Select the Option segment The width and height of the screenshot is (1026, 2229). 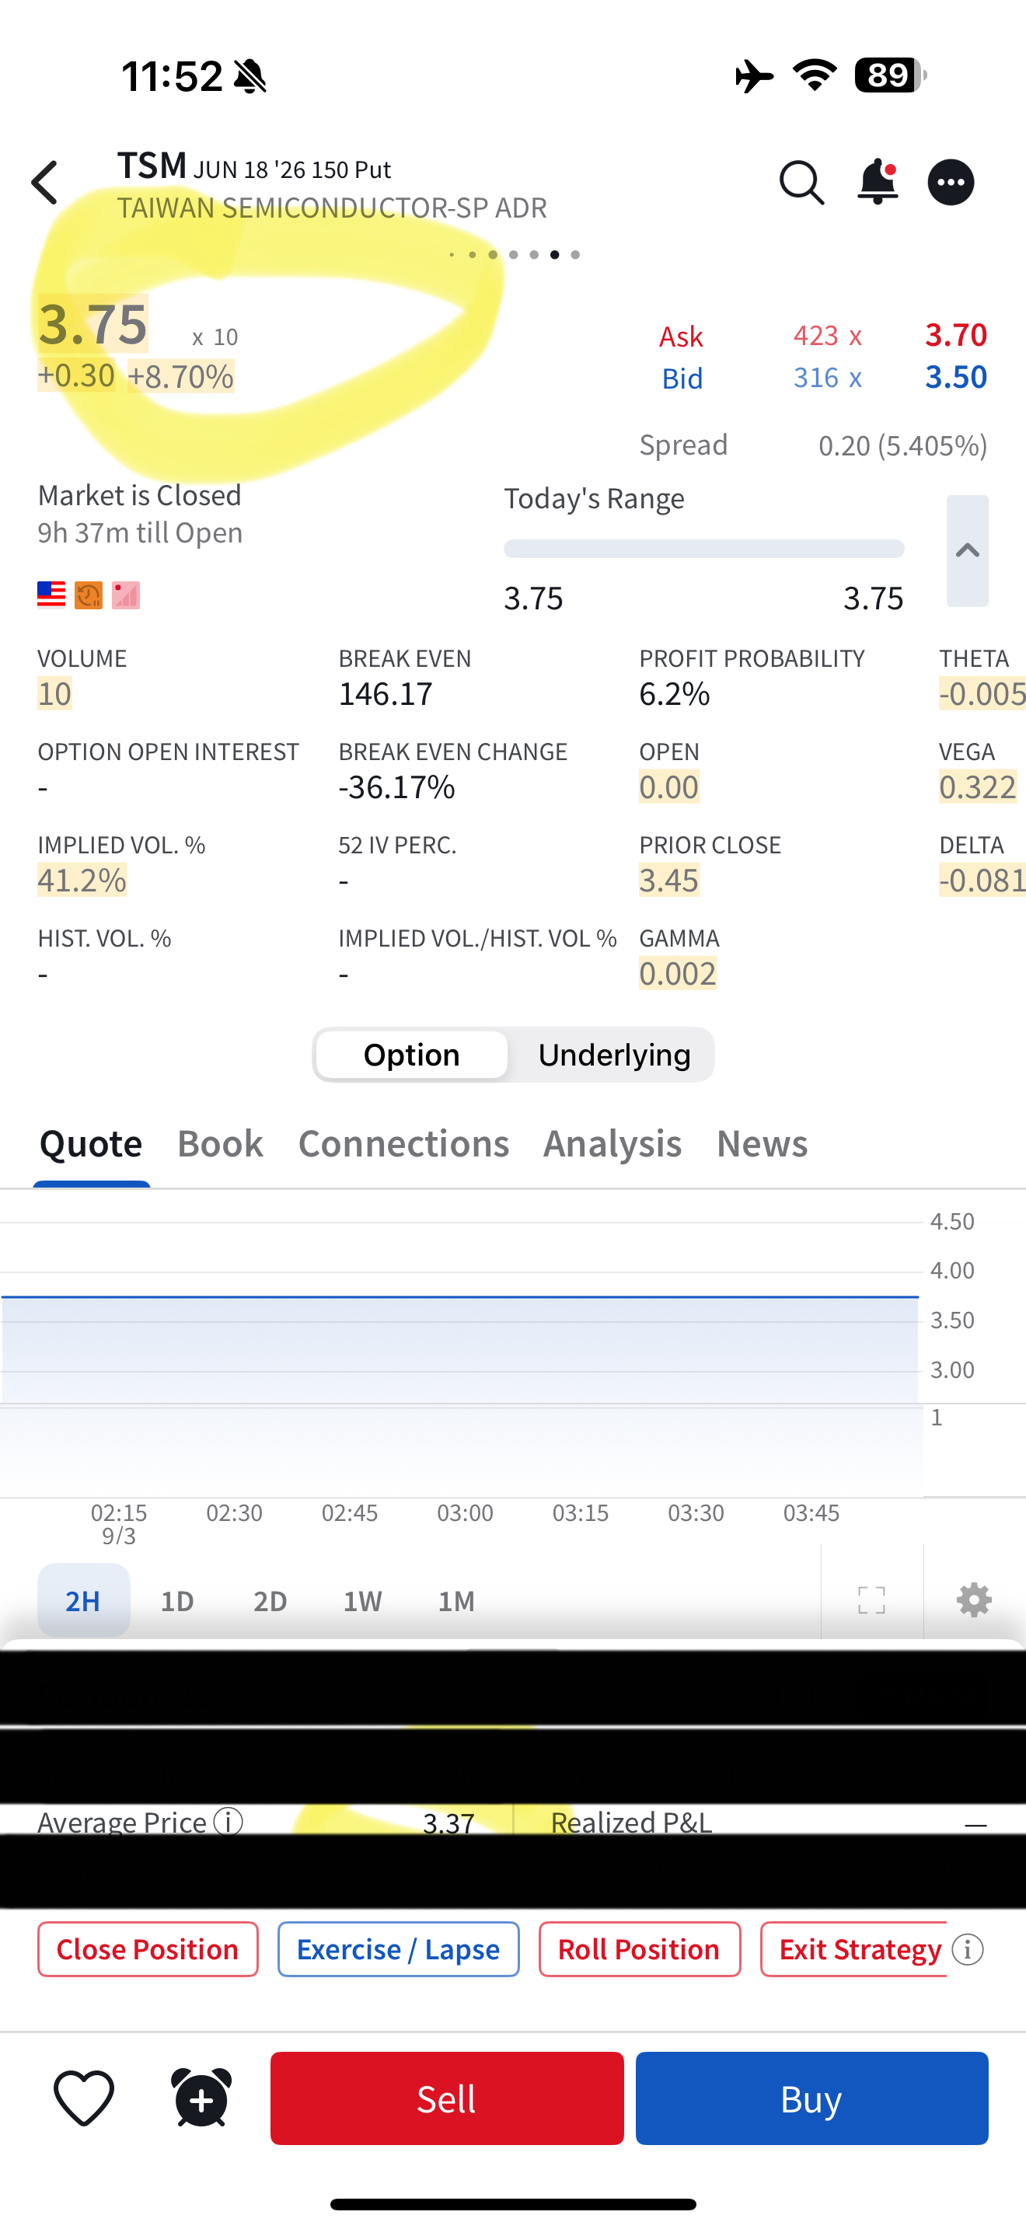pyautogui.click(x=412, y=1055)
